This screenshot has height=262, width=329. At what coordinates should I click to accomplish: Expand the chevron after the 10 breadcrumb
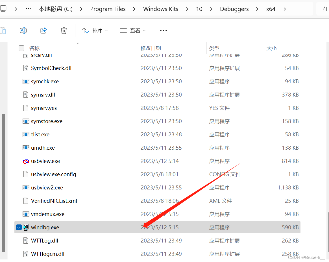pyautogui.click(x=211, y=9)
